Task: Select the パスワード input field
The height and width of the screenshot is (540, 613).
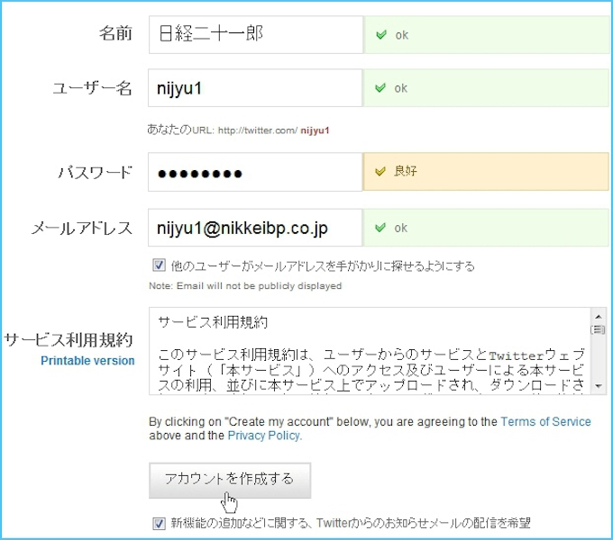Action: click(255, 172)
